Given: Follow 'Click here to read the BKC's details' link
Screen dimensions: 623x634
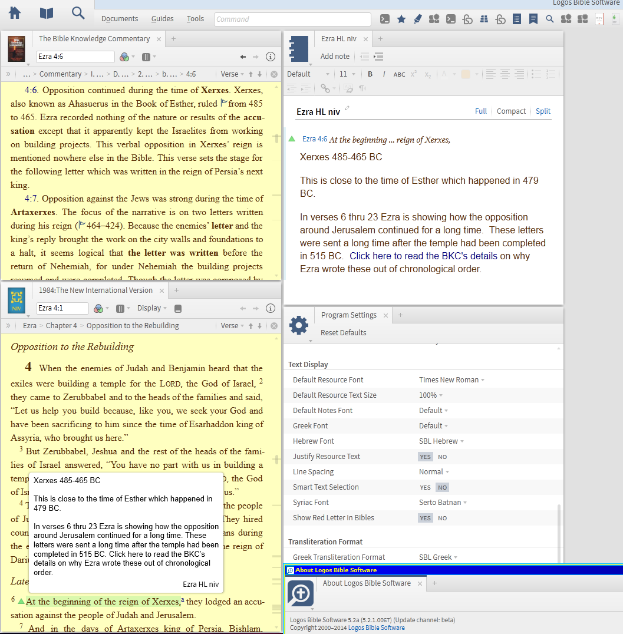Looking at the screenshot, I should click(423, 256).
